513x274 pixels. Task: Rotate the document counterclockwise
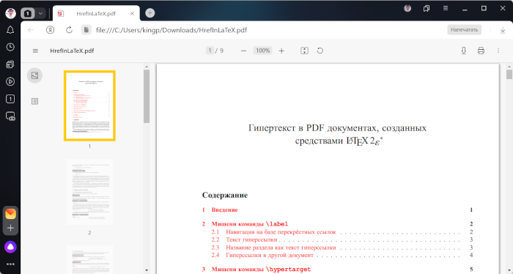[320, 51]
